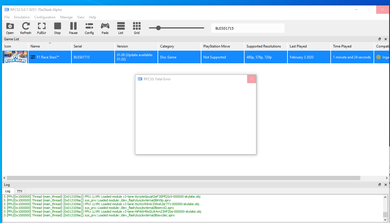Open the Config settings
The image size is (390, 223).
[89, 28]
